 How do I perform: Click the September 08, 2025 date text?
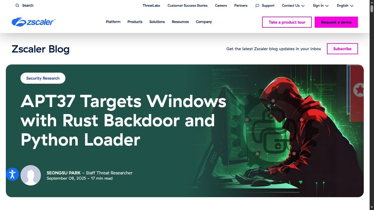click(66, 178)
